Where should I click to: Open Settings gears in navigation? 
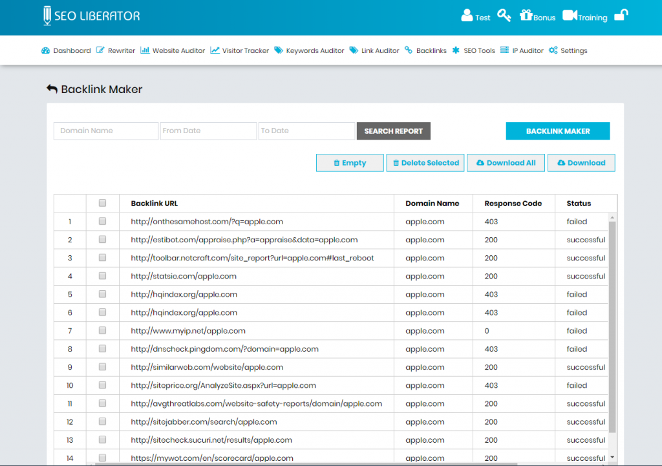(x=568, y=50)
